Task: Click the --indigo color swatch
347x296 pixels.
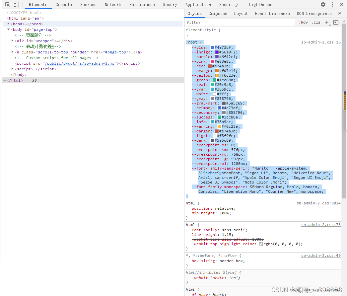Action: point(217,52)
